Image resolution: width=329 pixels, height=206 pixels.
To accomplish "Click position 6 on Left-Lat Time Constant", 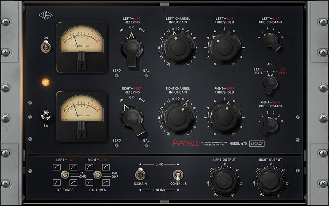I will click(282, 38).
